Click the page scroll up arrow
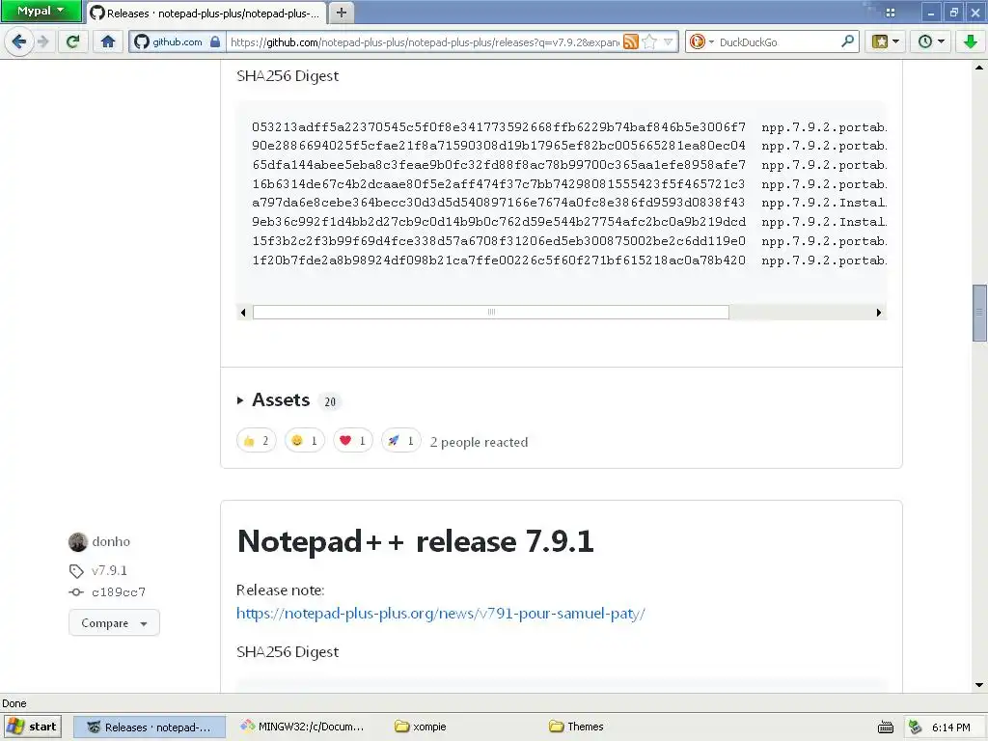 979,67
